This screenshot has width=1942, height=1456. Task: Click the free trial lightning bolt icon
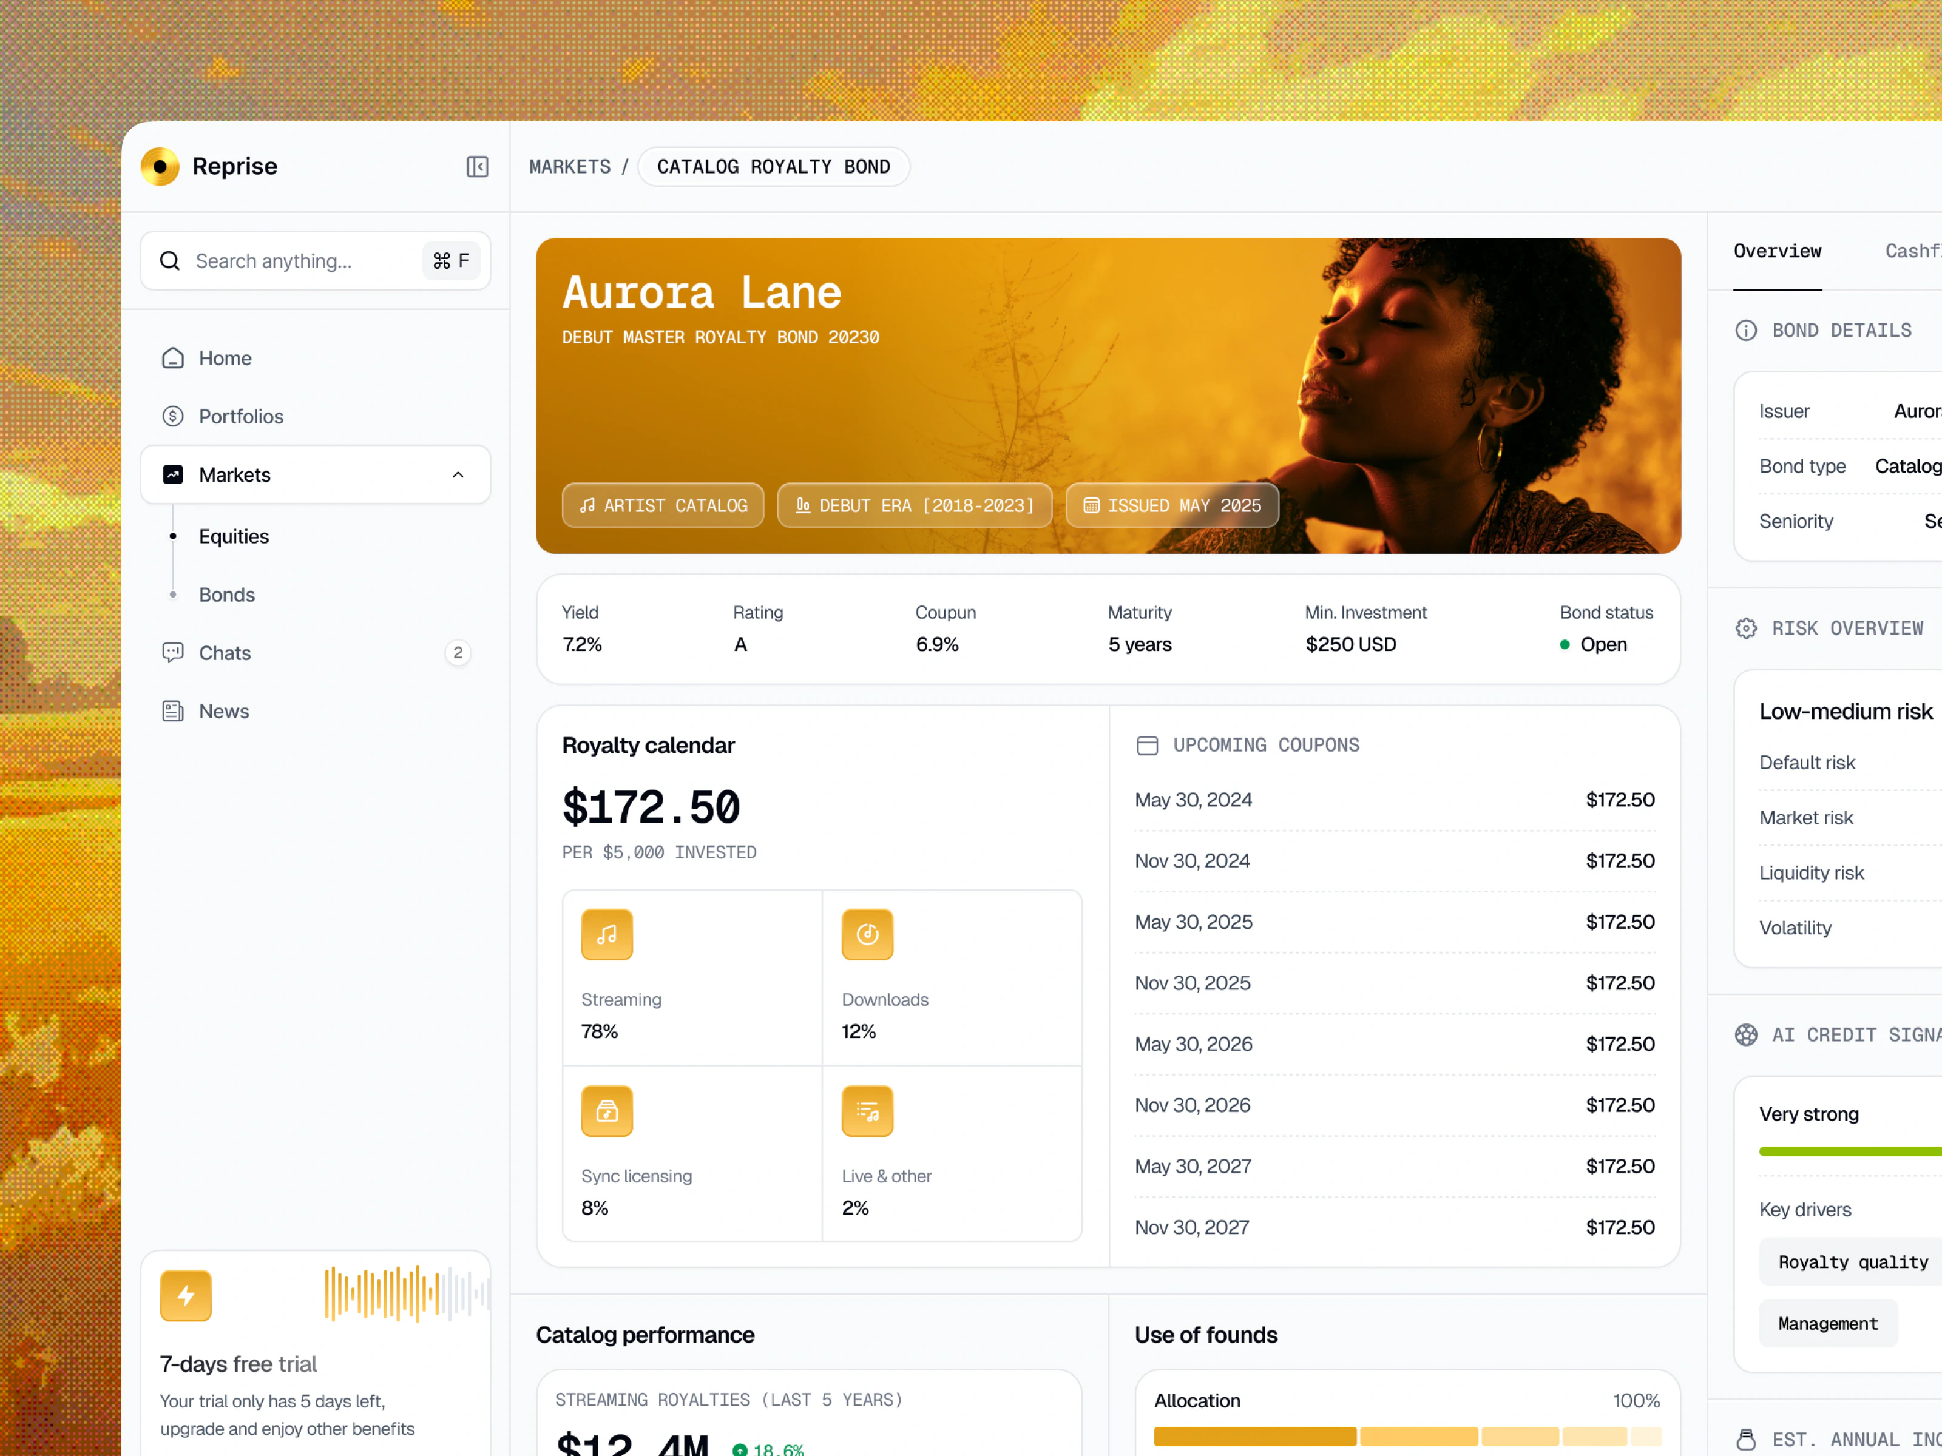(185, 1295)
